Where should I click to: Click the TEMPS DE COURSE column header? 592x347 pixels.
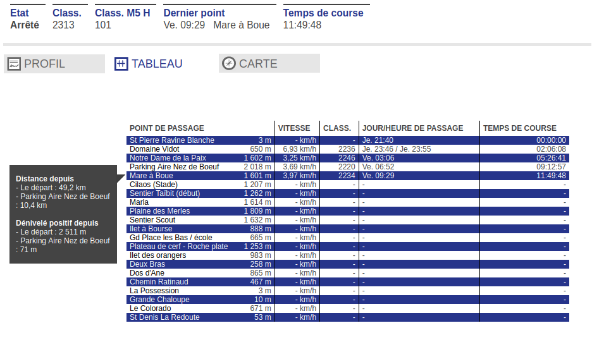520,128
